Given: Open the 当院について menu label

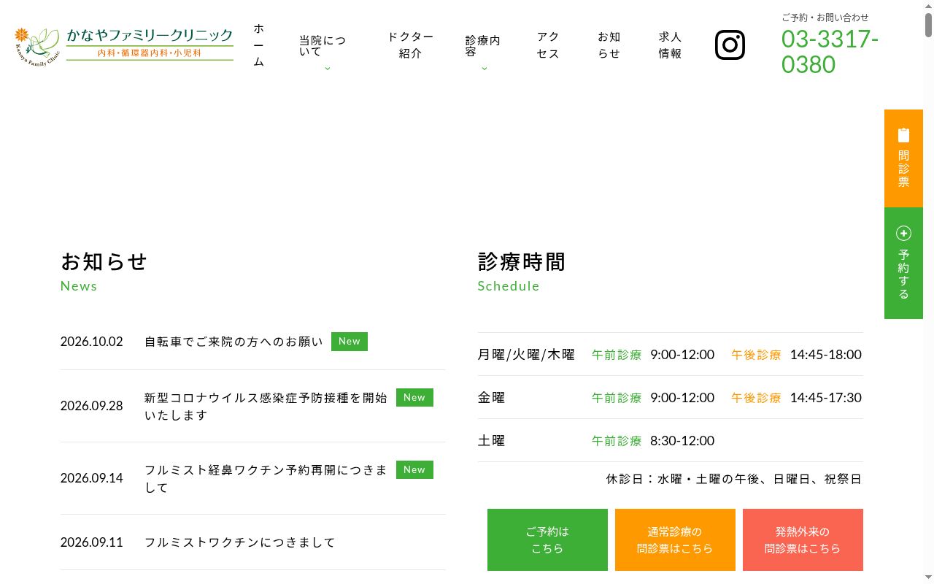Looking at the screenshot, I should pyautogui.click(x=323, y=45).
